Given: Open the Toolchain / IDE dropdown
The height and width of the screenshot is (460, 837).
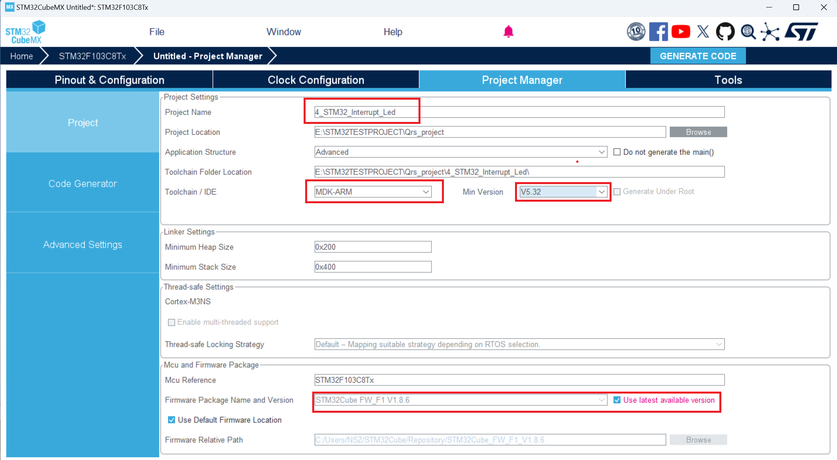Looking at the screenshot, I should coord(372,192).
